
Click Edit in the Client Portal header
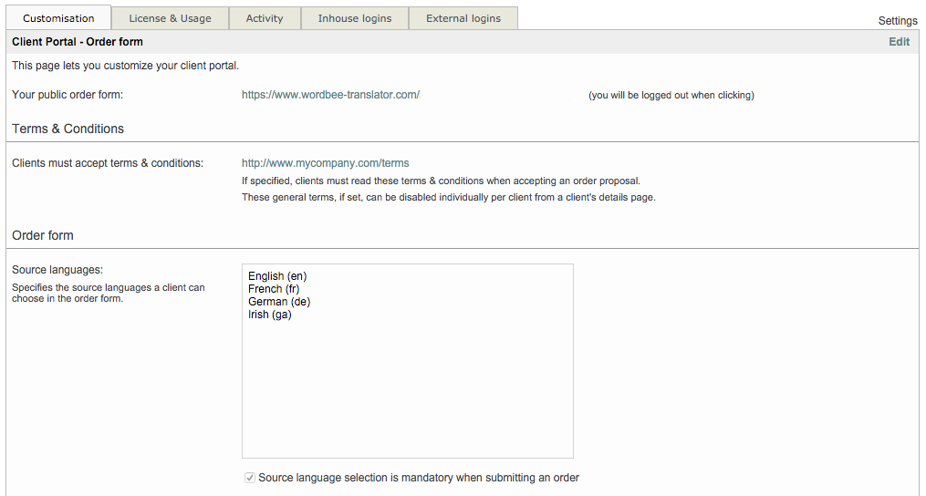point(899,42)
